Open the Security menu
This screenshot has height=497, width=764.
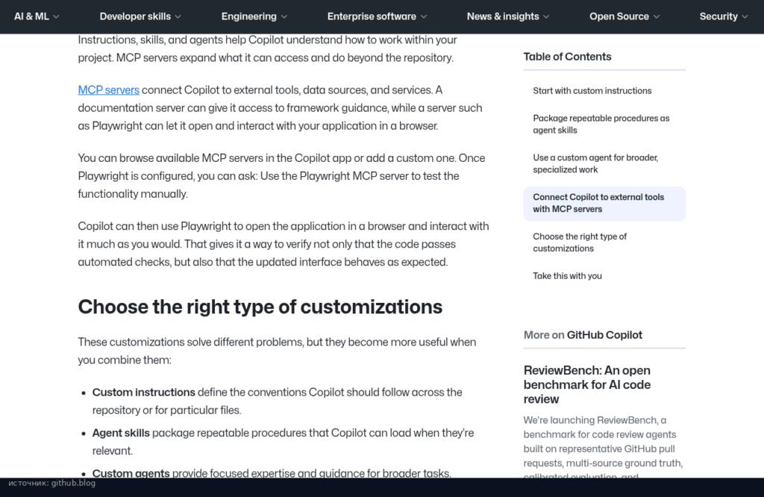coord(724,16)
